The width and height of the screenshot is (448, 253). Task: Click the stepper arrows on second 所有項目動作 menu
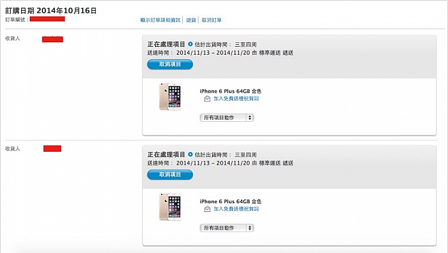click(x=250, y=228)
